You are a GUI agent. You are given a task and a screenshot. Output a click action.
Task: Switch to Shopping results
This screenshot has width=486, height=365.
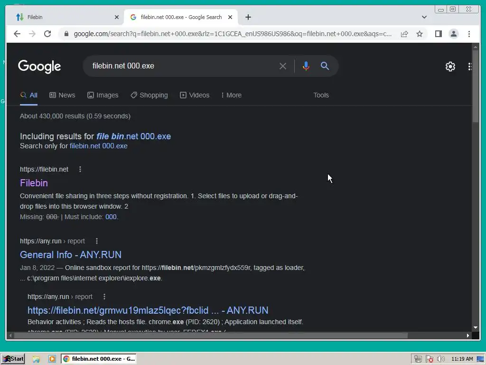149,95
